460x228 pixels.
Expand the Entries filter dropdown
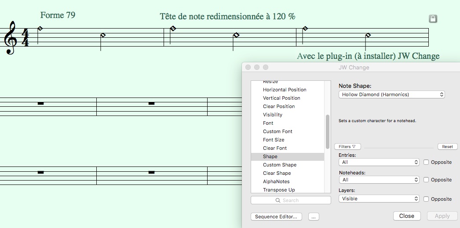click(x=379, y=162)
